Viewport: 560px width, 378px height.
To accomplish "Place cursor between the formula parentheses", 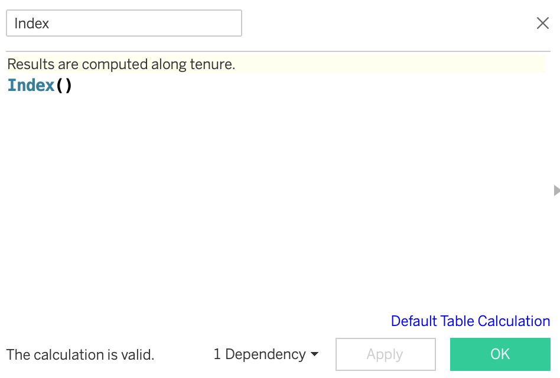I will pyautogui.click(x=64, y=86).
